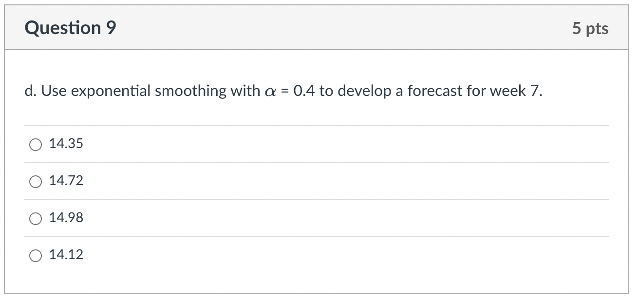Select the radio button for 14.35
The image size is (639, 302).
tap(35, 144)
